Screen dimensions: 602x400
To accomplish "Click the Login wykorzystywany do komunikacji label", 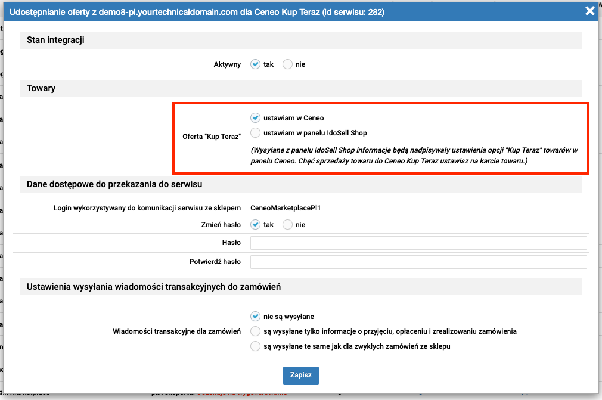I will (x=147, y=208).
